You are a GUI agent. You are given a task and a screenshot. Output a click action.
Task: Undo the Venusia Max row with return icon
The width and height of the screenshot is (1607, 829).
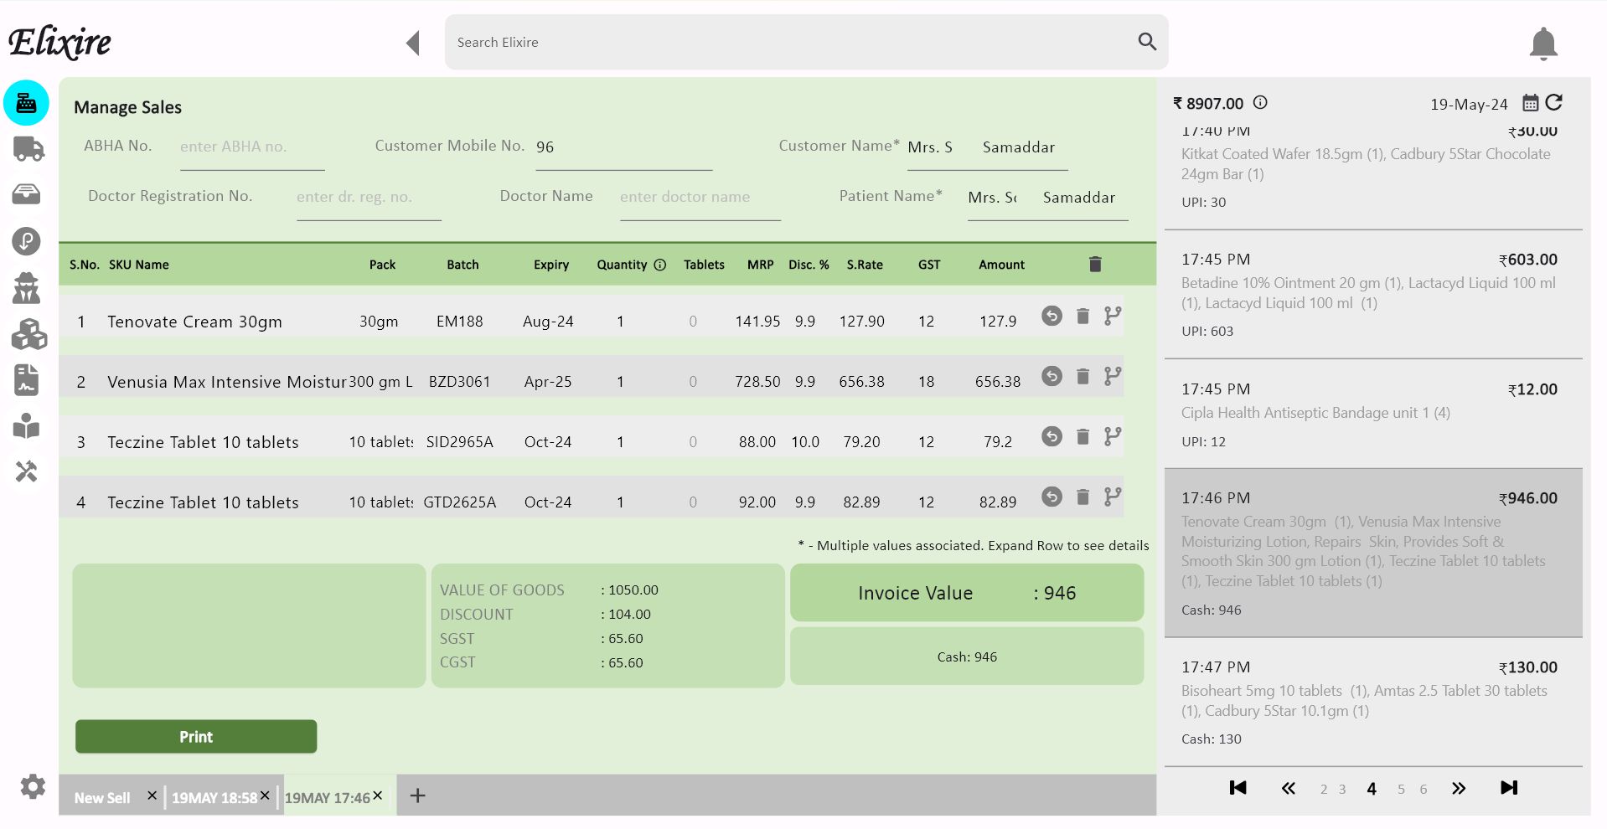pyautogui.click(x=1052, y=377)
